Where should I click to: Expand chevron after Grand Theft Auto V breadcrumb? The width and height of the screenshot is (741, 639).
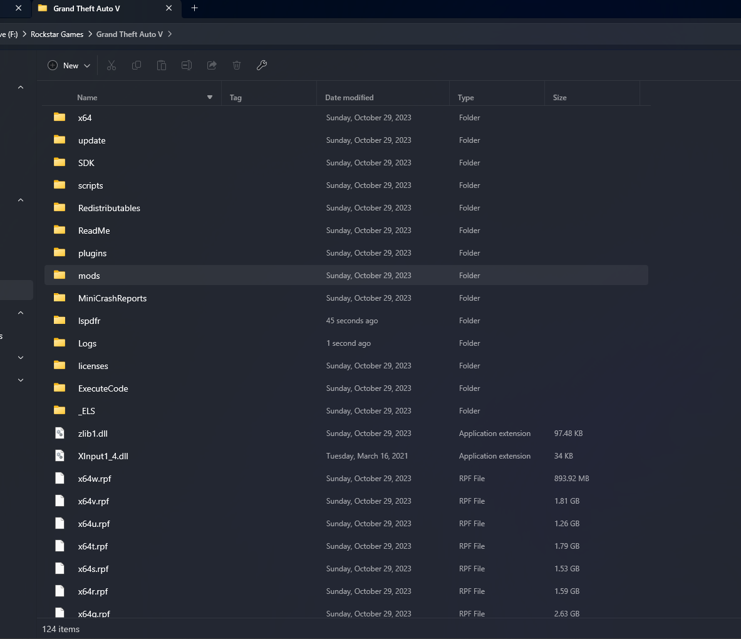170,34
